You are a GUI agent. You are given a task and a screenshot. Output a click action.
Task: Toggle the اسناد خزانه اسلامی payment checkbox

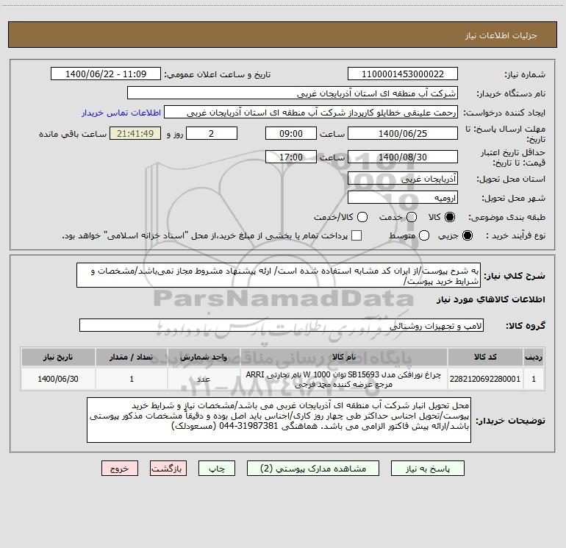[x=357, y=235]
